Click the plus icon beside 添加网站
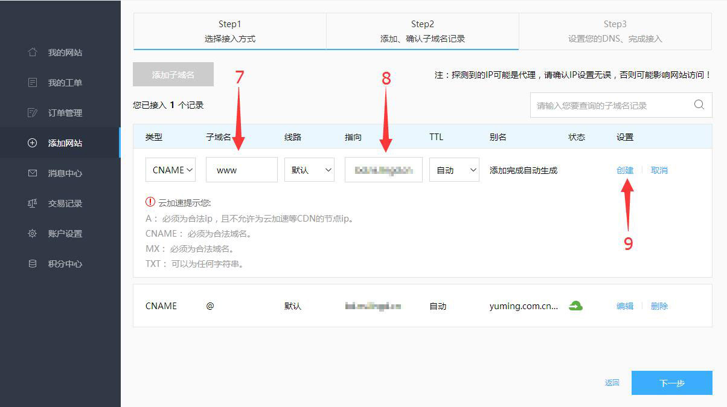 pyautogui.click(x=33, y=143)
